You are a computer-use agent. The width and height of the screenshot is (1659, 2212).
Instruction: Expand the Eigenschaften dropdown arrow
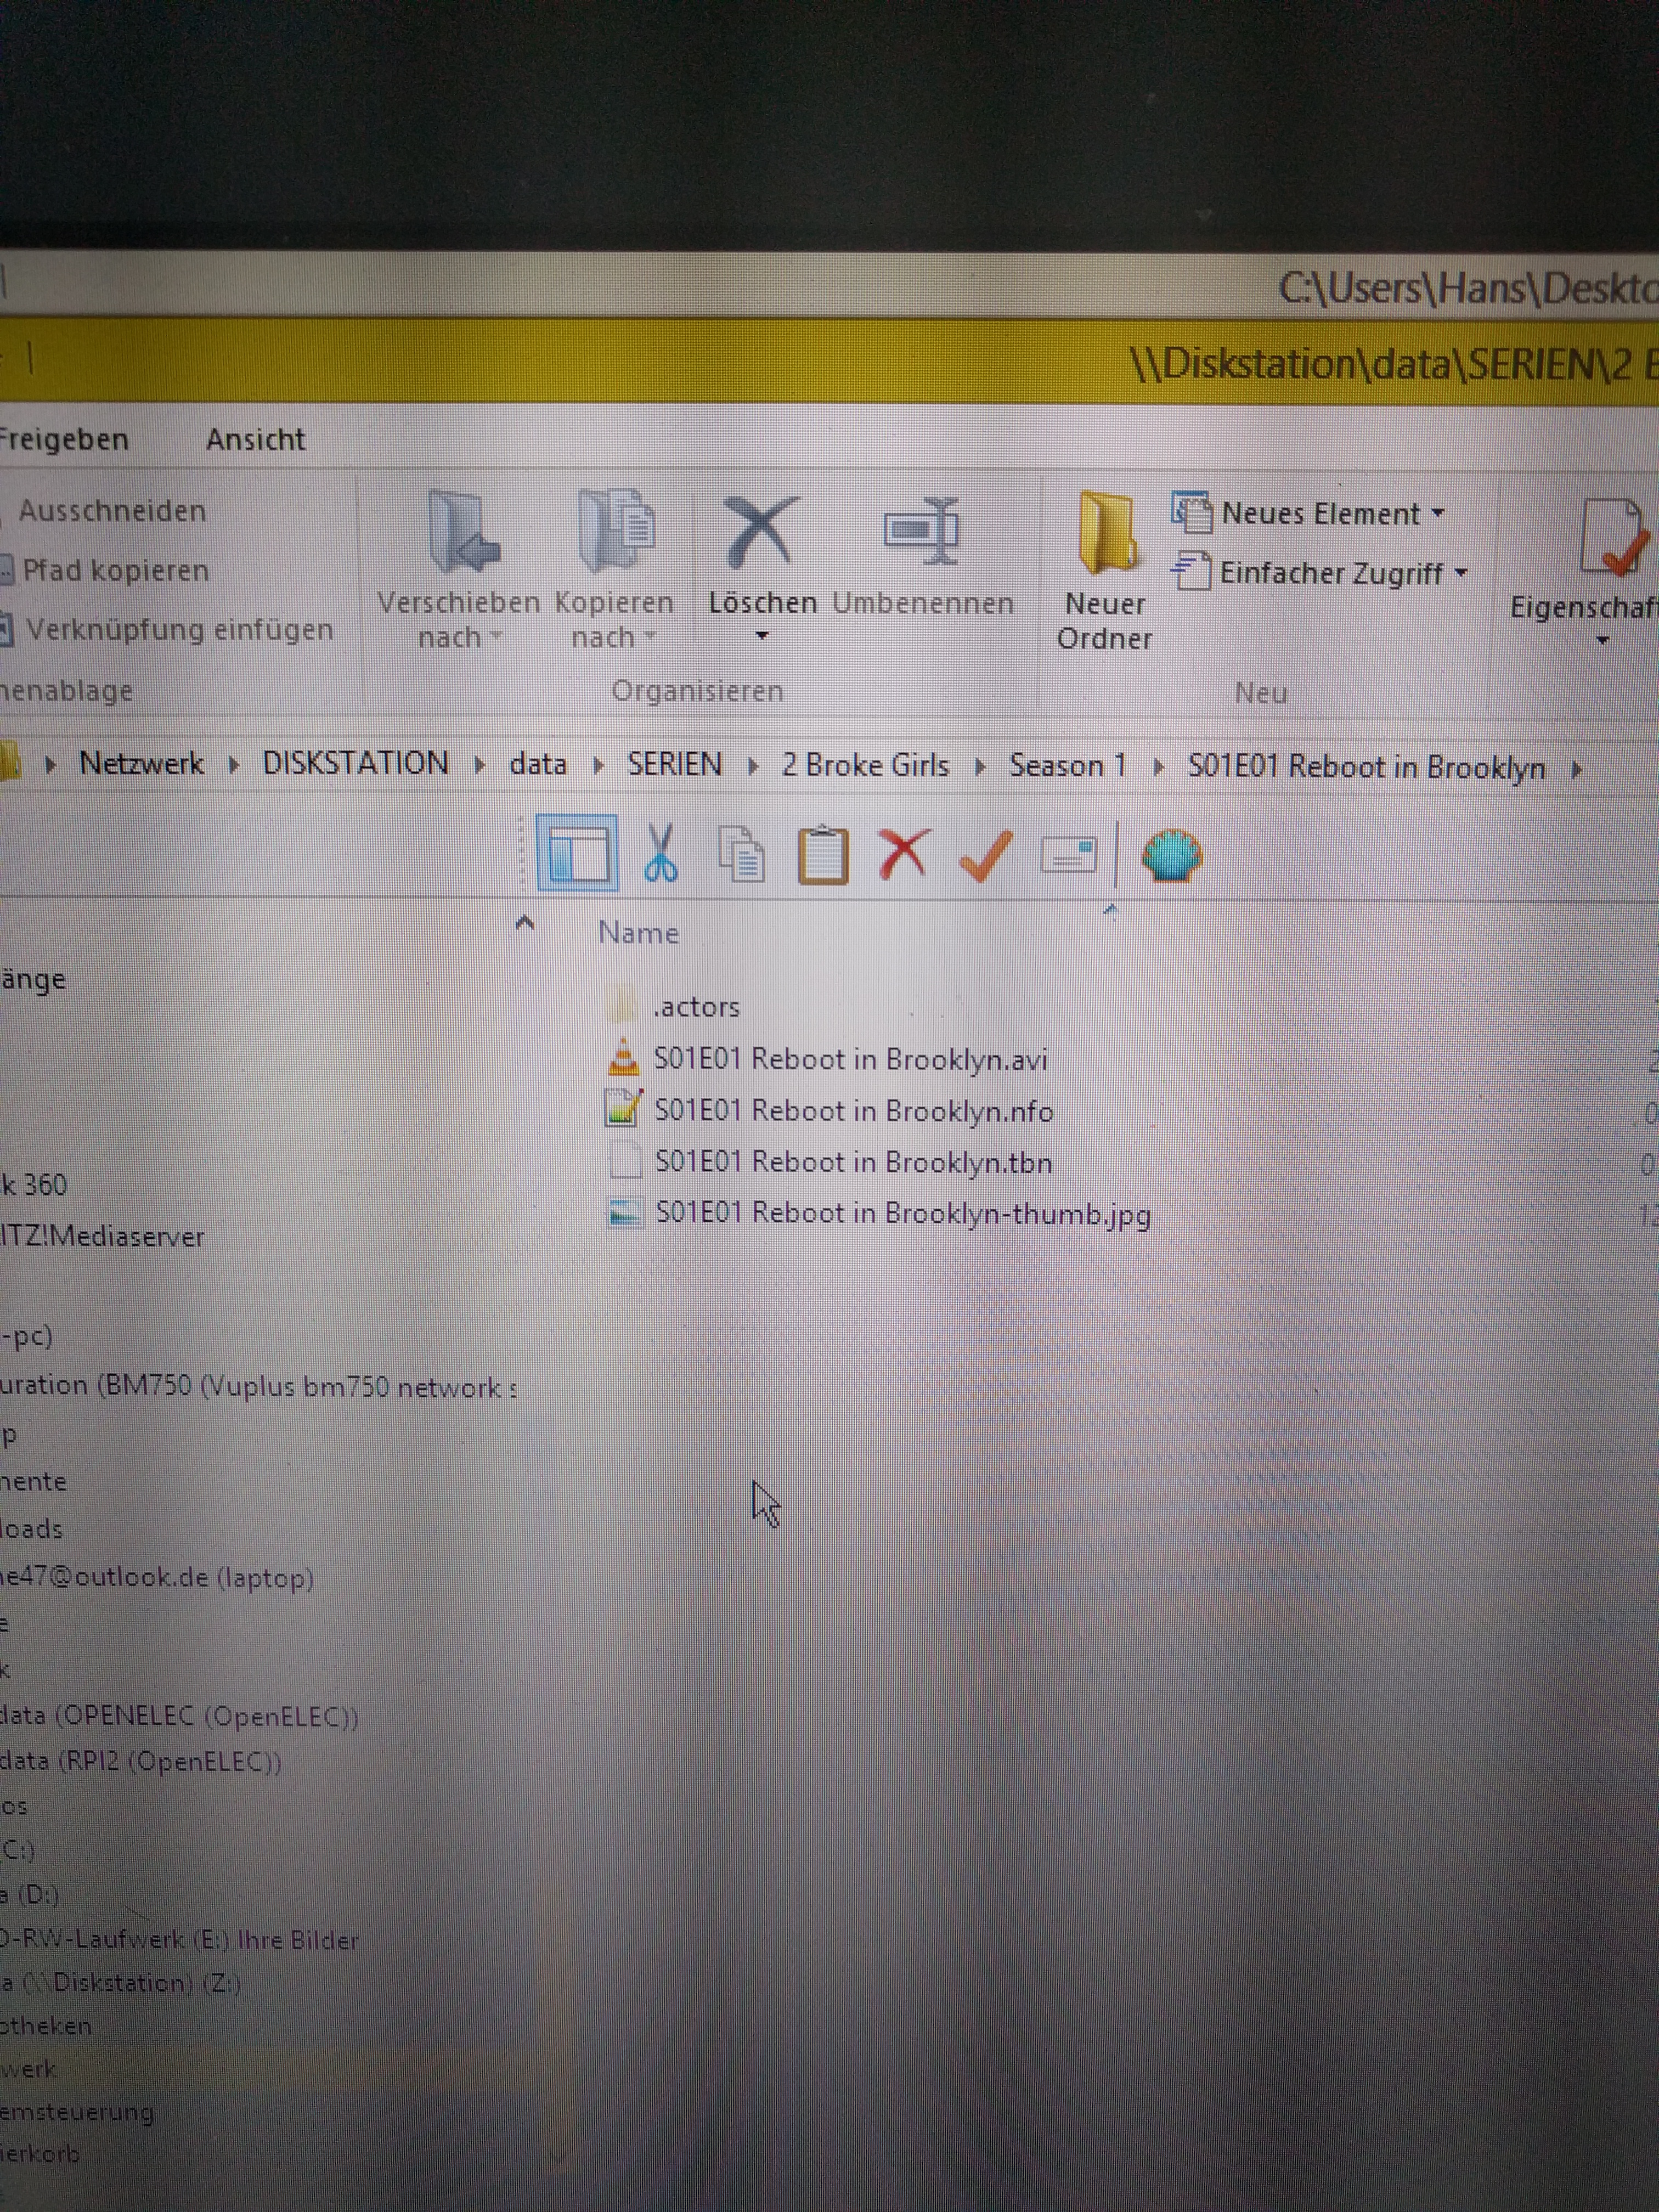[x=1603, y=641]
